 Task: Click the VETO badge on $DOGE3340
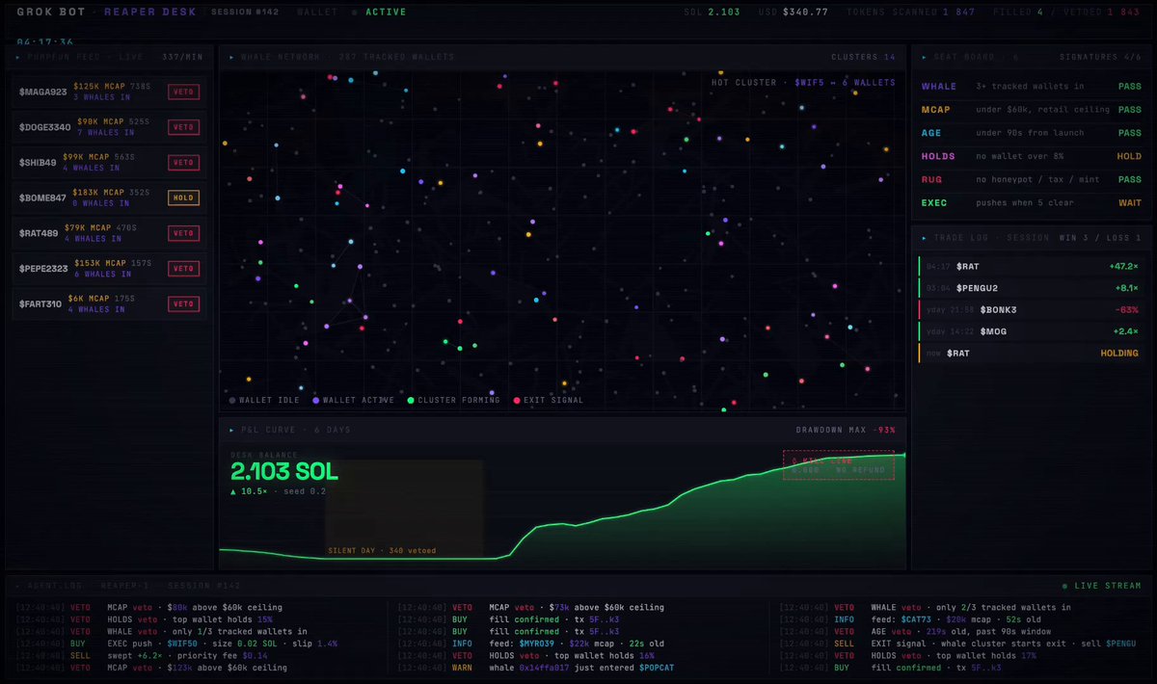tap(183, 127)
